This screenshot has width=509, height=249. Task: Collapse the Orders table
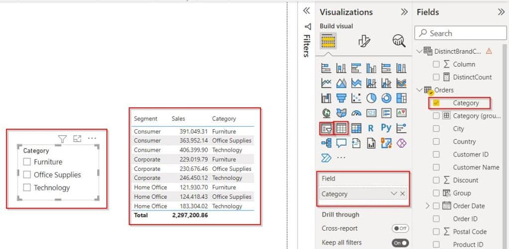point(420,90)
